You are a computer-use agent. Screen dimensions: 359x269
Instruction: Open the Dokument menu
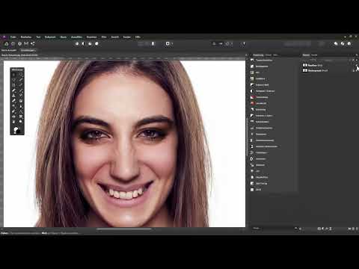50,37
